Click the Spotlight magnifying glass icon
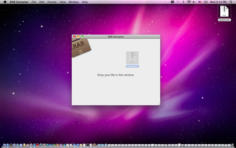236x148 pixels. click(231, 2)
